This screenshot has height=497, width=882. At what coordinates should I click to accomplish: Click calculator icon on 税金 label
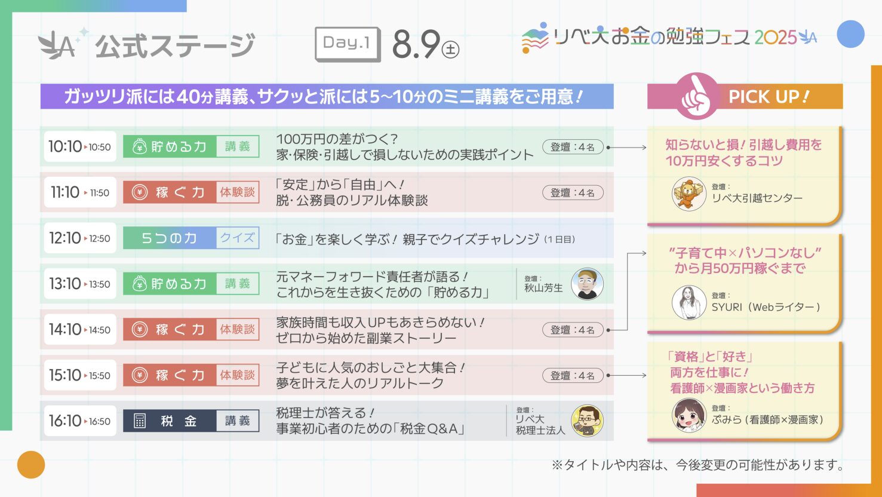tap(140, 421)
